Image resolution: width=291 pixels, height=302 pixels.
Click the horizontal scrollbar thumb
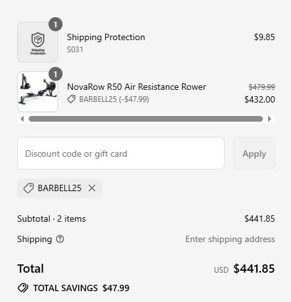click(145, 119)
